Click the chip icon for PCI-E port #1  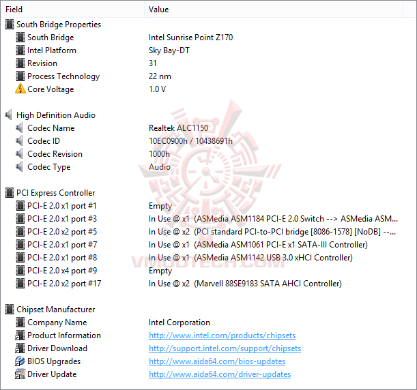tap(20, 206)
